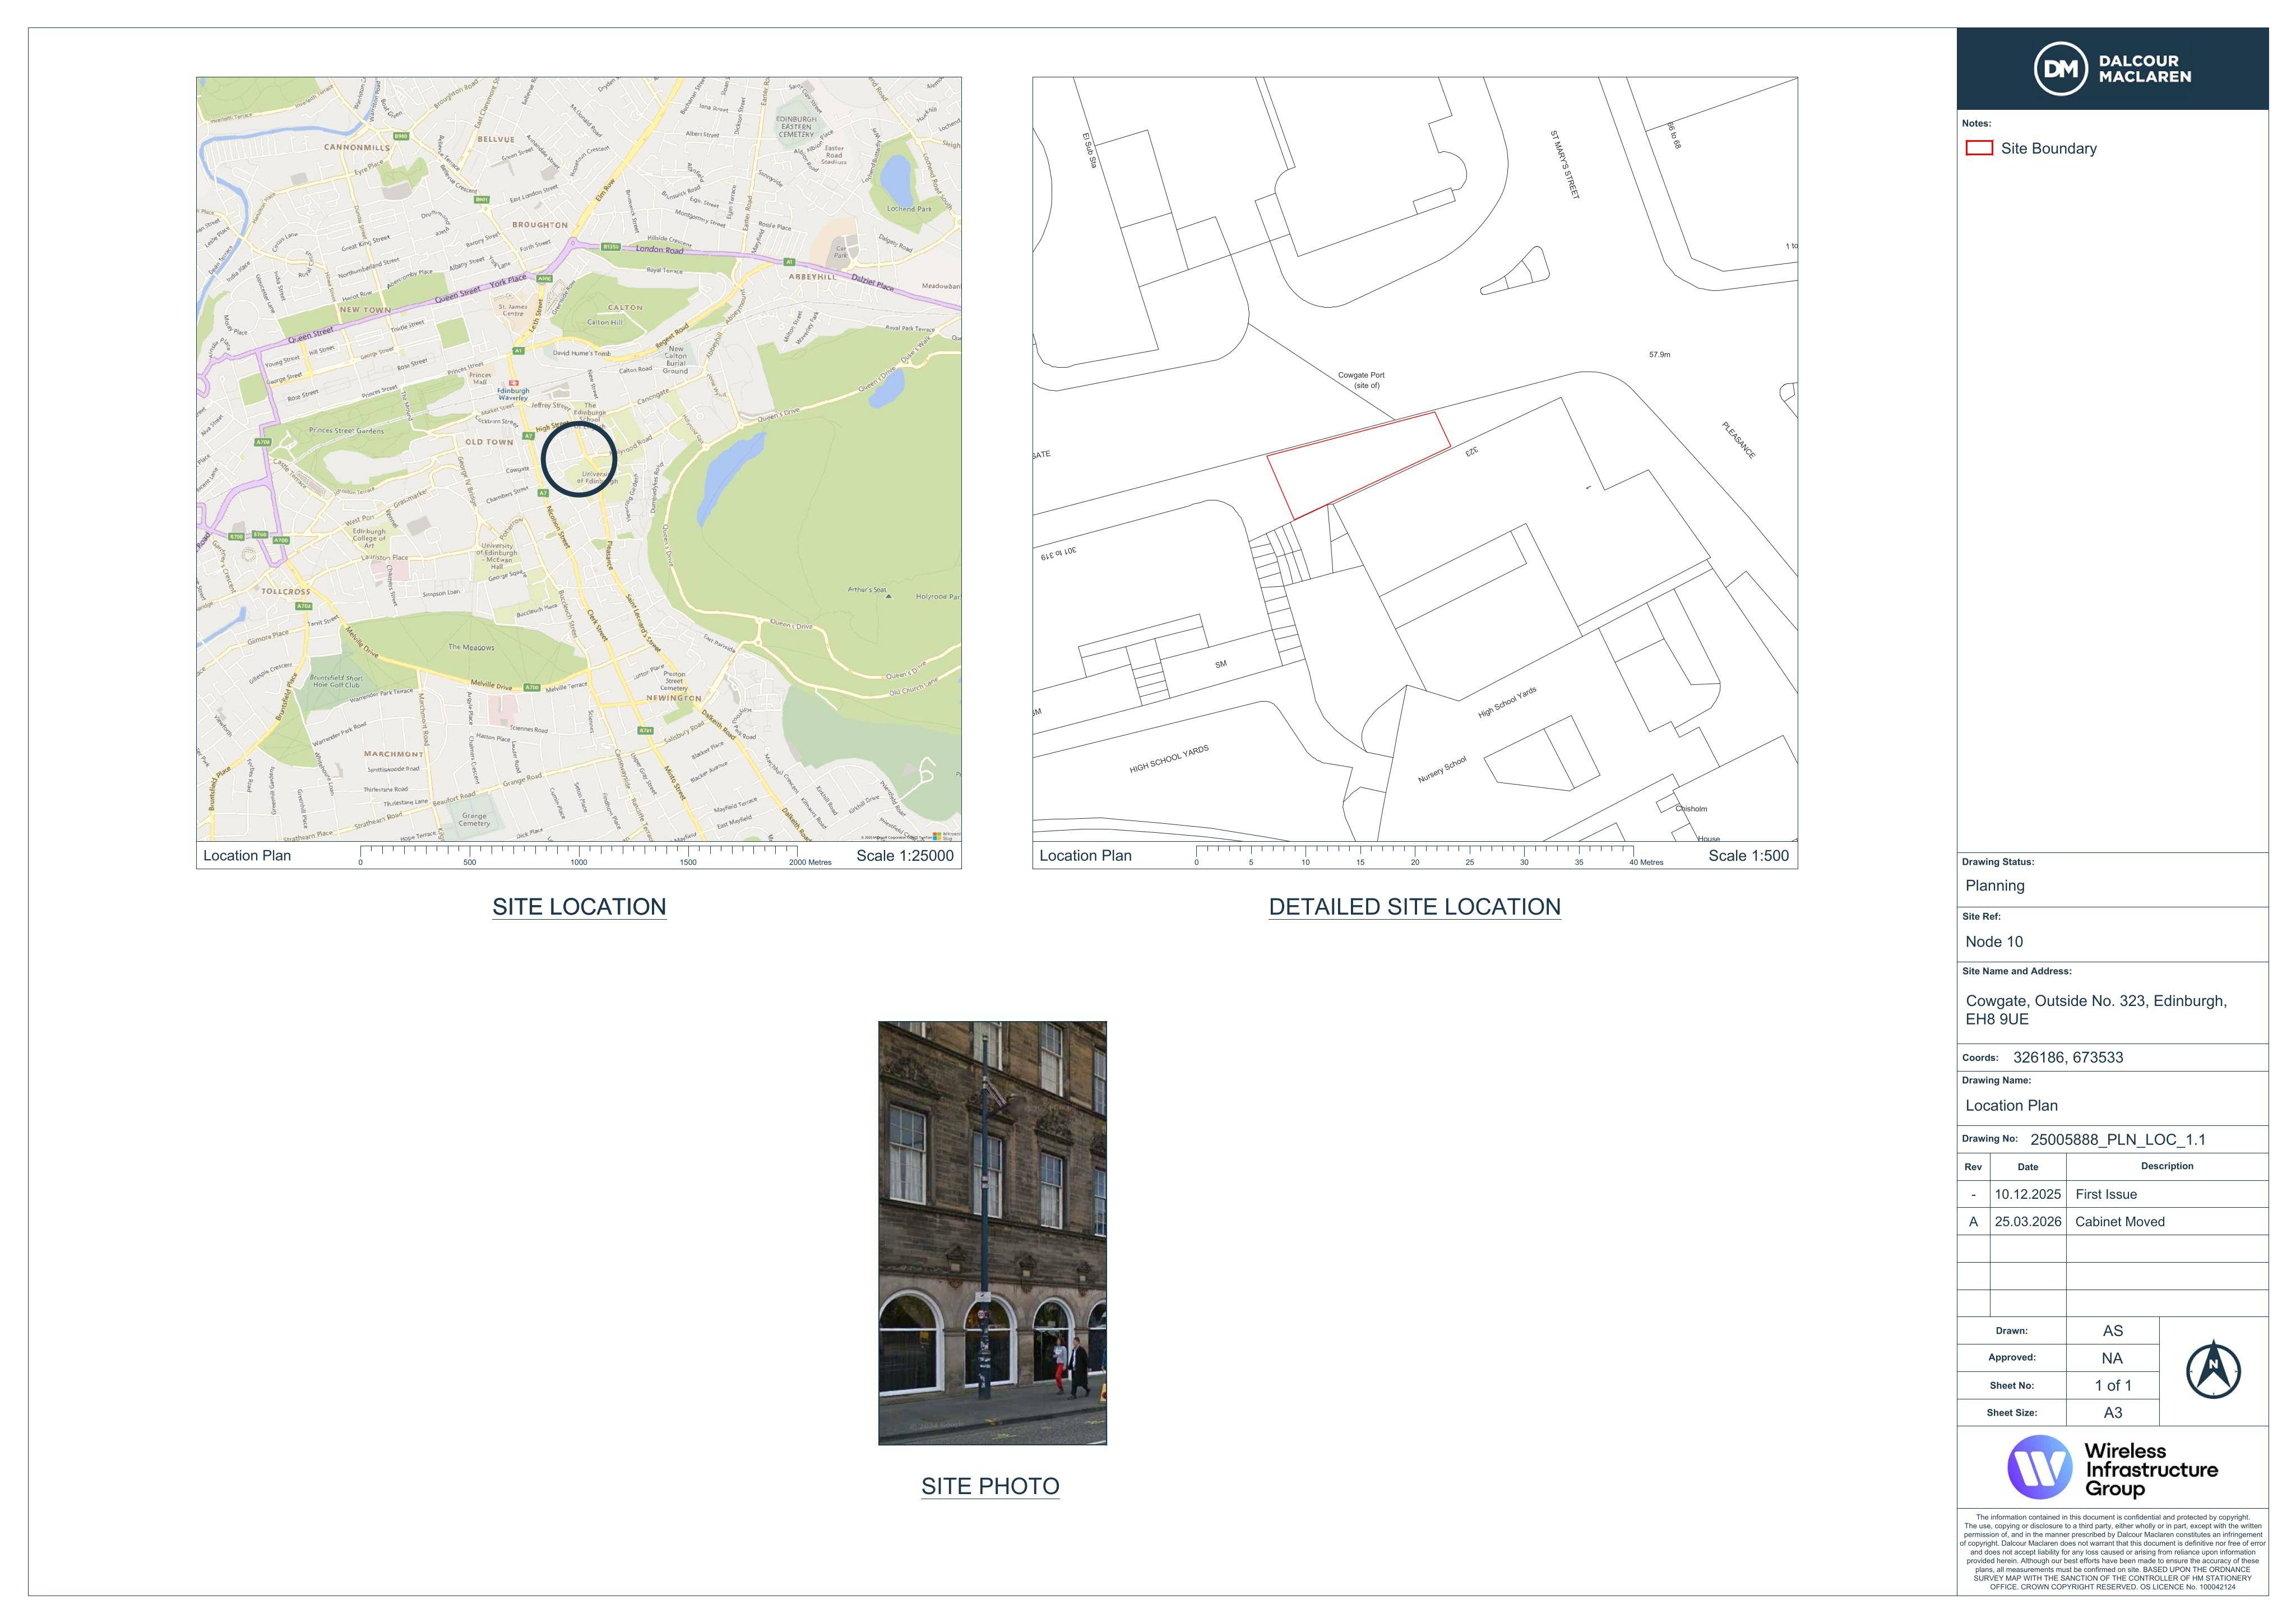
Task: Click the A702 road badge below Tollcross
Action: (304, 606)
